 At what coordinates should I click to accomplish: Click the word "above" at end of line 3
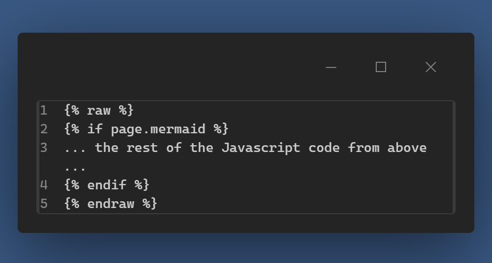coord(407,148)
